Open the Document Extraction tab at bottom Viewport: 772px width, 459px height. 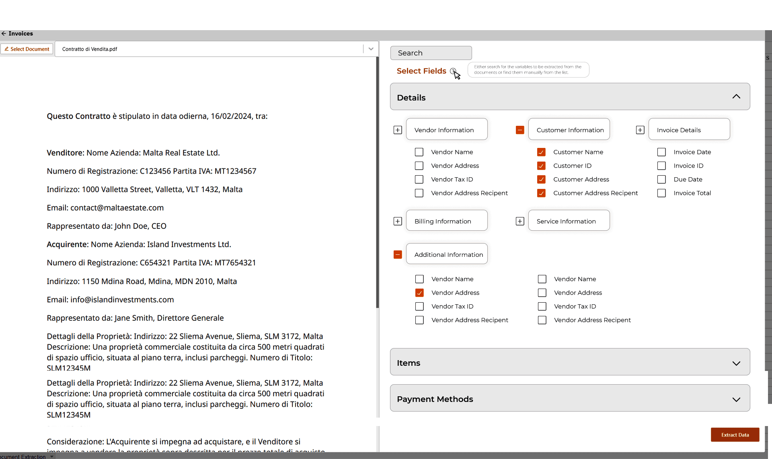click(23, 457)
